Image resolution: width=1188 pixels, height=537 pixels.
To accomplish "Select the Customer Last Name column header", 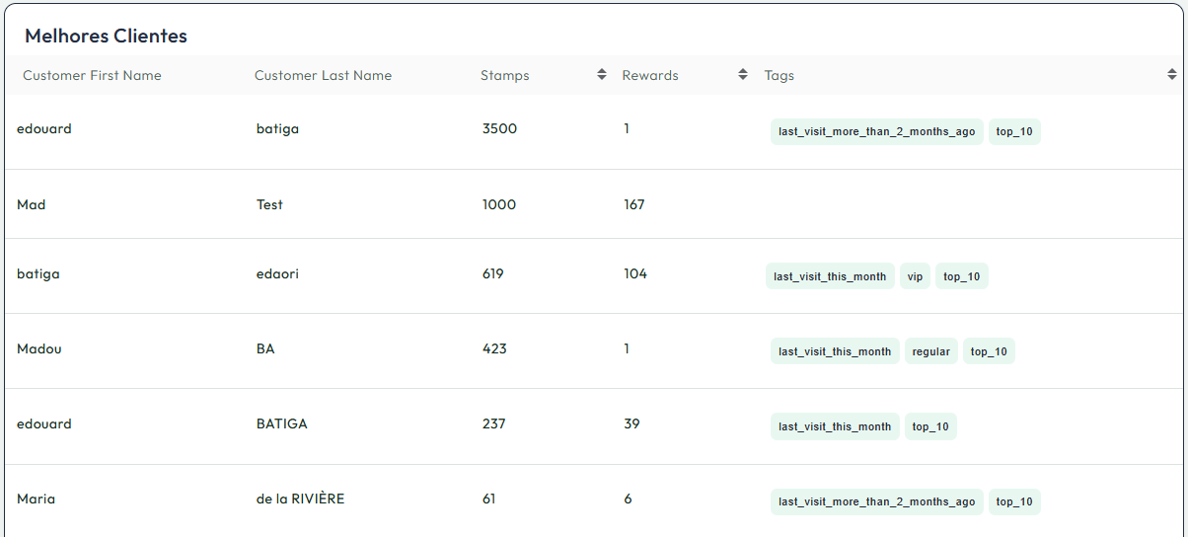I will tap(323, 75).
